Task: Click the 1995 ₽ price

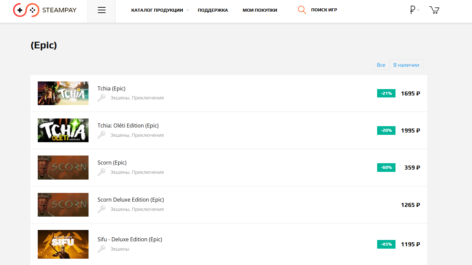Action: coord(411,130)
